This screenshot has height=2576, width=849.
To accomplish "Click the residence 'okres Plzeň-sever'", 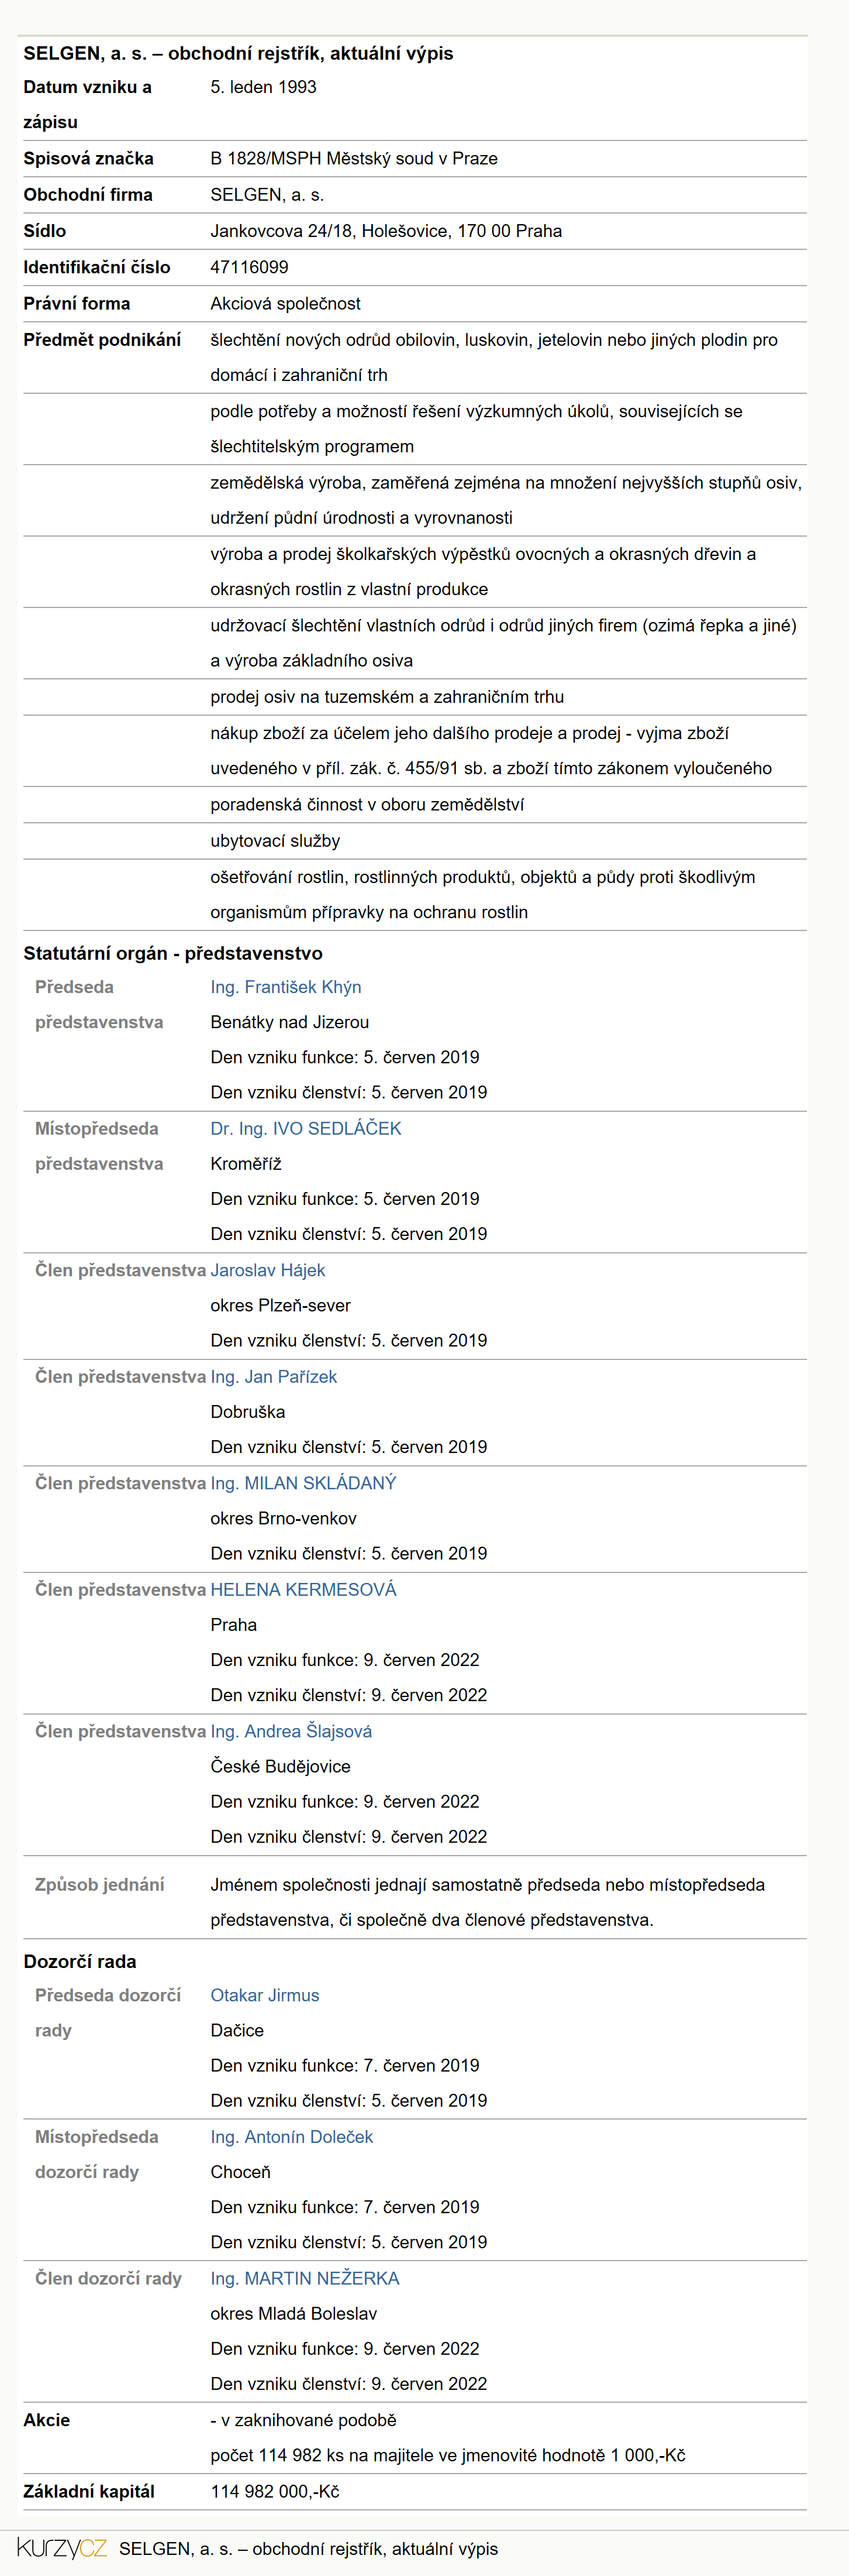I will pyautogui.click(x=279, y=1305).
